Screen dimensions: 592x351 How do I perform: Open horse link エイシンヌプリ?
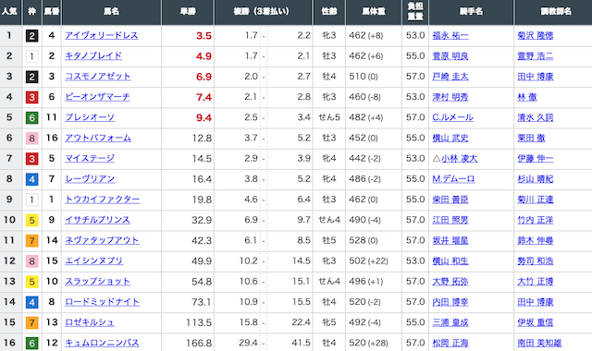[93, 260]
